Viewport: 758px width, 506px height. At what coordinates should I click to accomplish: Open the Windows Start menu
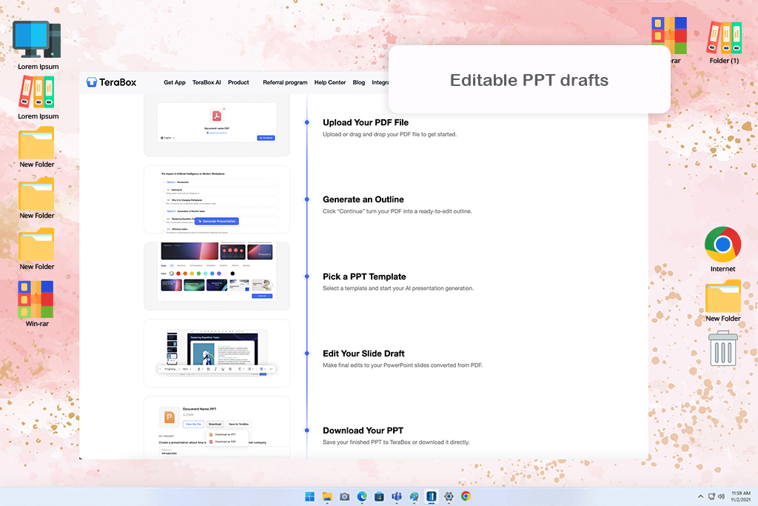[309, 496]
